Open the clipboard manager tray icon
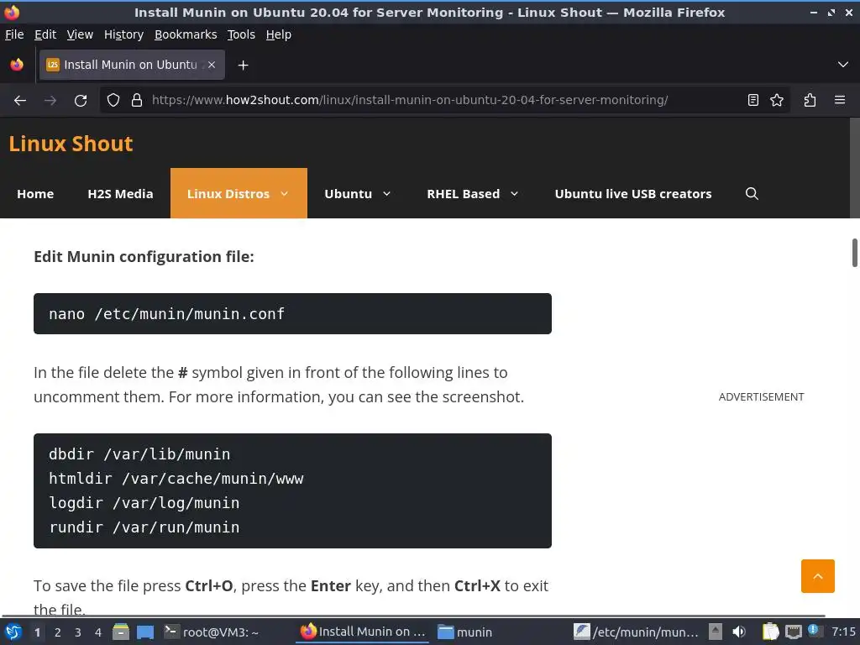 (771, 632)
